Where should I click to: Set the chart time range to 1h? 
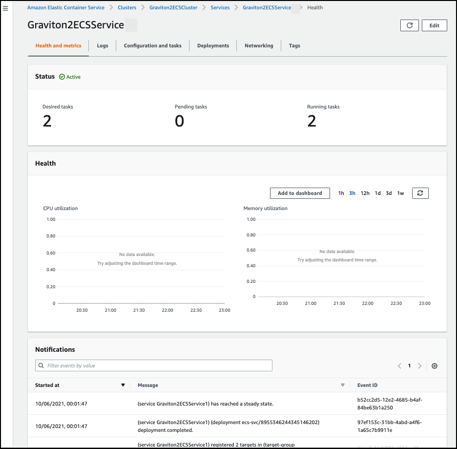[x=341, y=193]
